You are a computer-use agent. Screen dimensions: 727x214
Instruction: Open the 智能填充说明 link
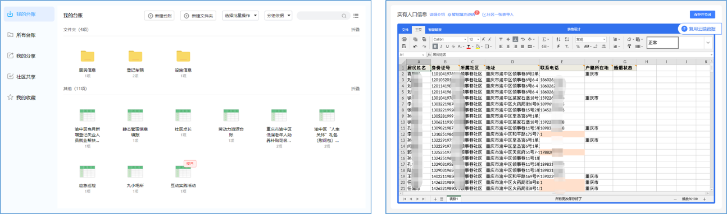tap(463, 15)
